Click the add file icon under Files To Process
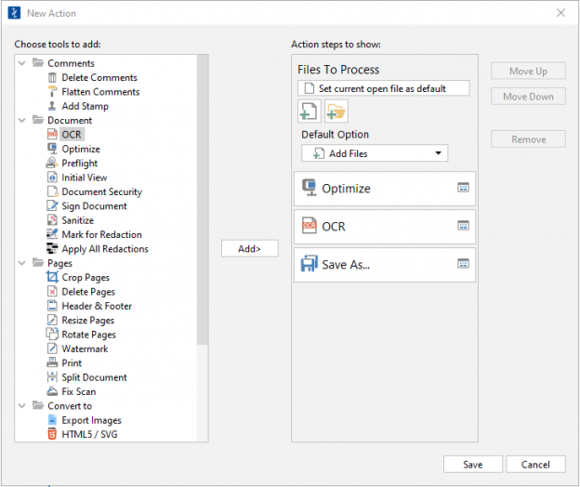The image size is (580, 487). 309,112
